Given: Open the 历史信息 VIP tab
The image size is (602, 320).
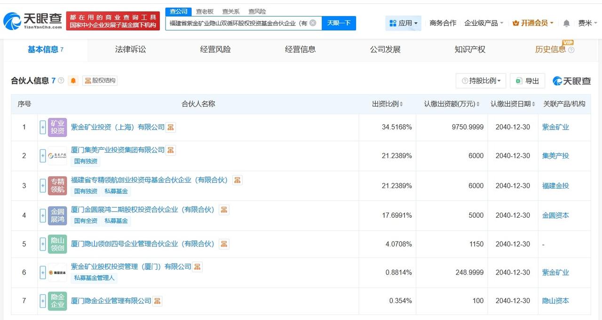Looking at the screenshot, I should tap(550, 49).
